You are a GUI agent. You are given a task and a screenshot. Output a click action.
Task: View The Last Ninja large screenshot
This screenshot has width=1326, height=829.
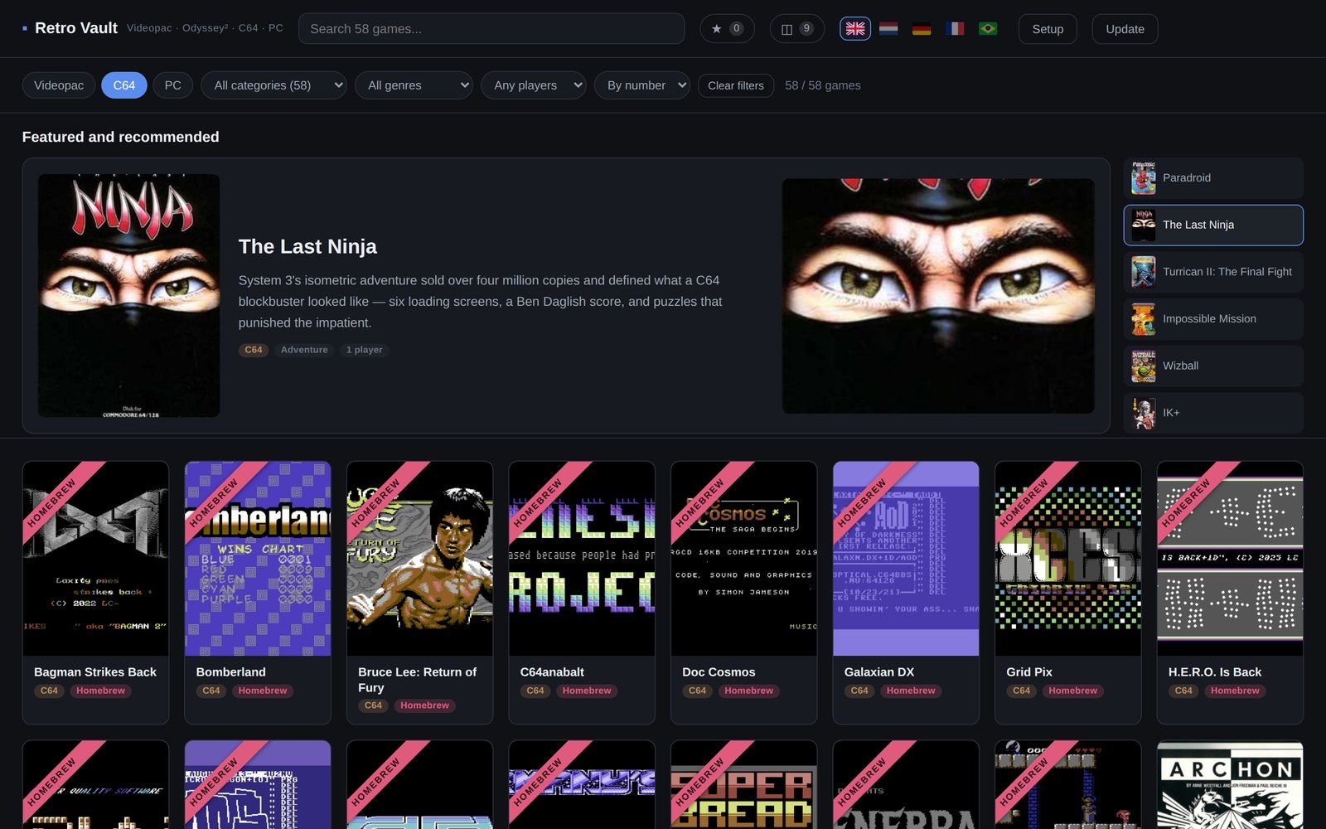[x=938, y=296]
